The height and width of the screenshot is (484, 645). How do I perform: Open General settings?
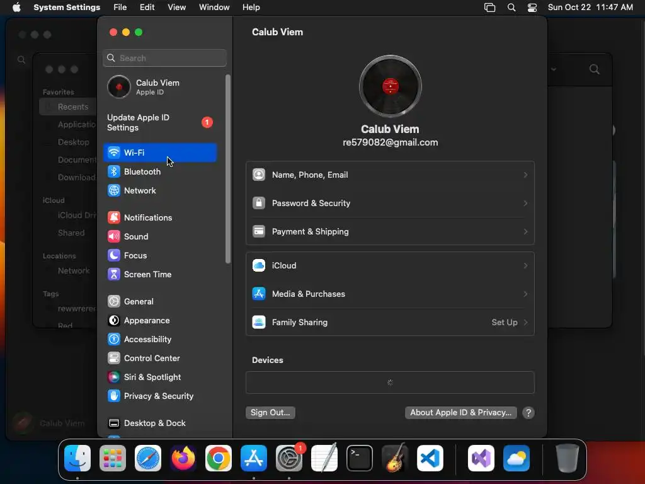[159, 301]
